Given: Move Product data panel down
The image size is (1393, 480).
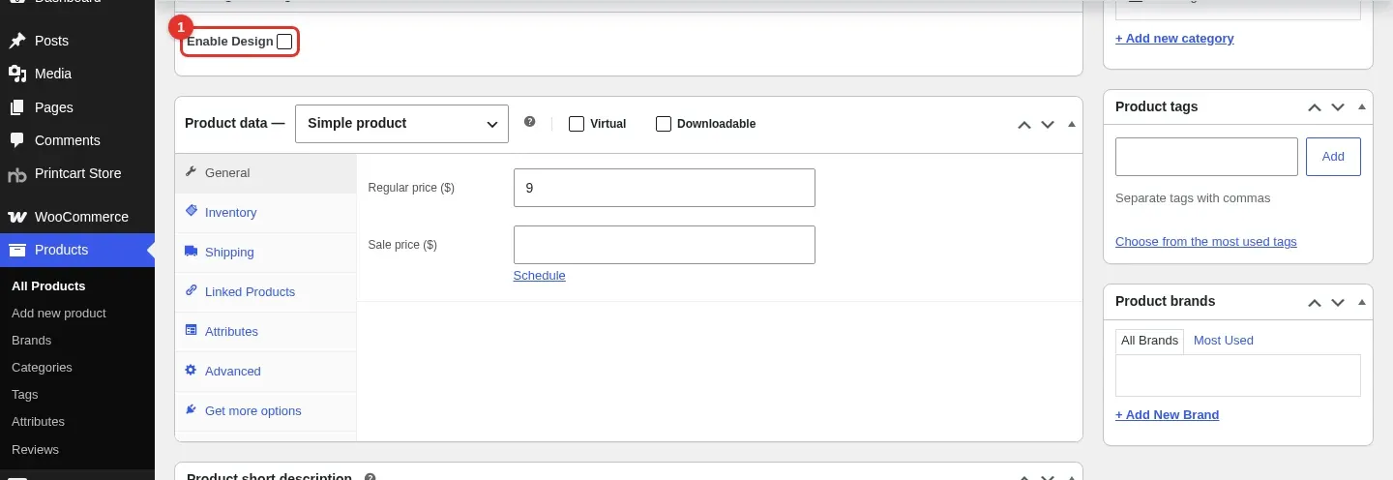Looking at the screenshot, I should tap(1048, 124).
